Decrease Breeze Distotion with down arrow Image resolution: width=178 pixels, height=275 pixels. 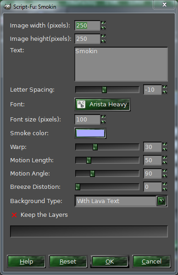point(165,189)
